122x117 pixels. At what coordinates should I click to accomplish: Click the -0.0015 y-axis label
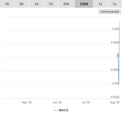coord(115,97)
